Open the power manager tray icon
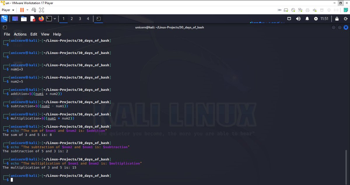This screenshot has height=185, width=350. (x=316, y=19)
